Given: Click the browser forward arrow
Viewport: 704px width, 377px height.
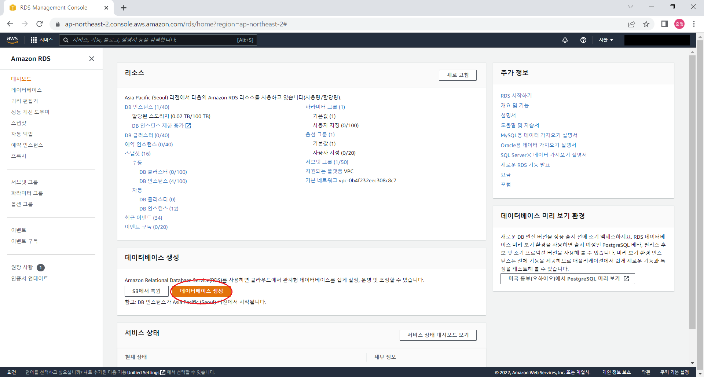Looking at the screenshot, I should click(25, 24).
